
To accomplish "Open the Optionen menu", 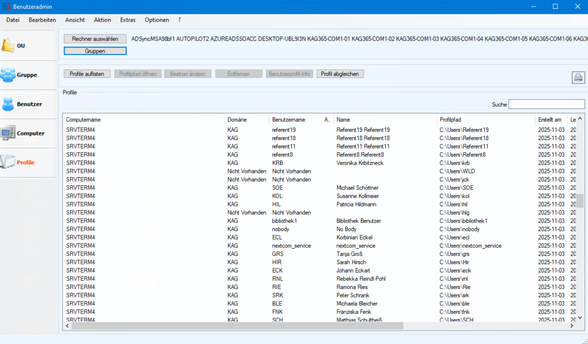I will coord(156,20).
